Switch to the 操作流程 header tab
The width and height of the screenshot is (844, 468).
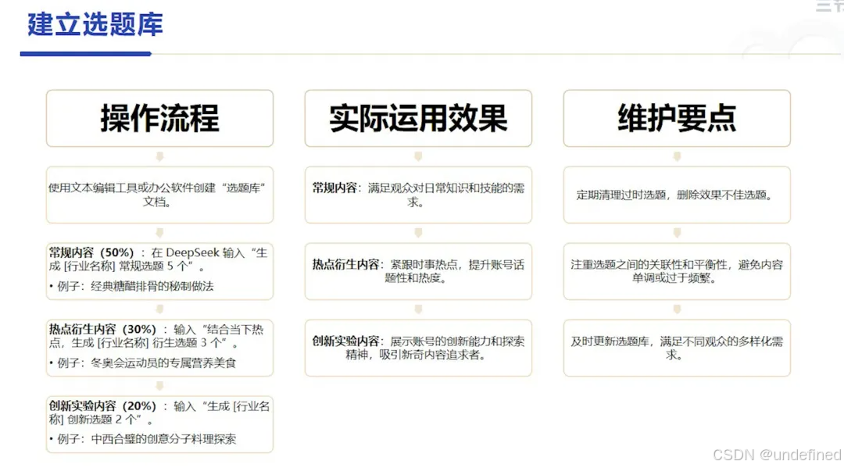[159, 118]
